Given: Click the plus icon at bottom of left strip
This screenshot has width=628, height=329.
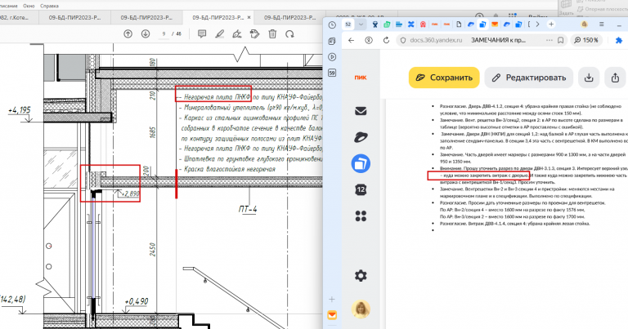Looking at the screenshot, I should pyautogui.click(x=332, y=300).
